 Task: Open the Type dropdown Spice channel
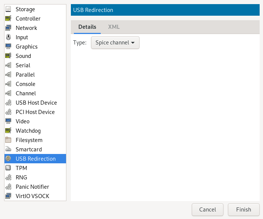coord(115,43)
